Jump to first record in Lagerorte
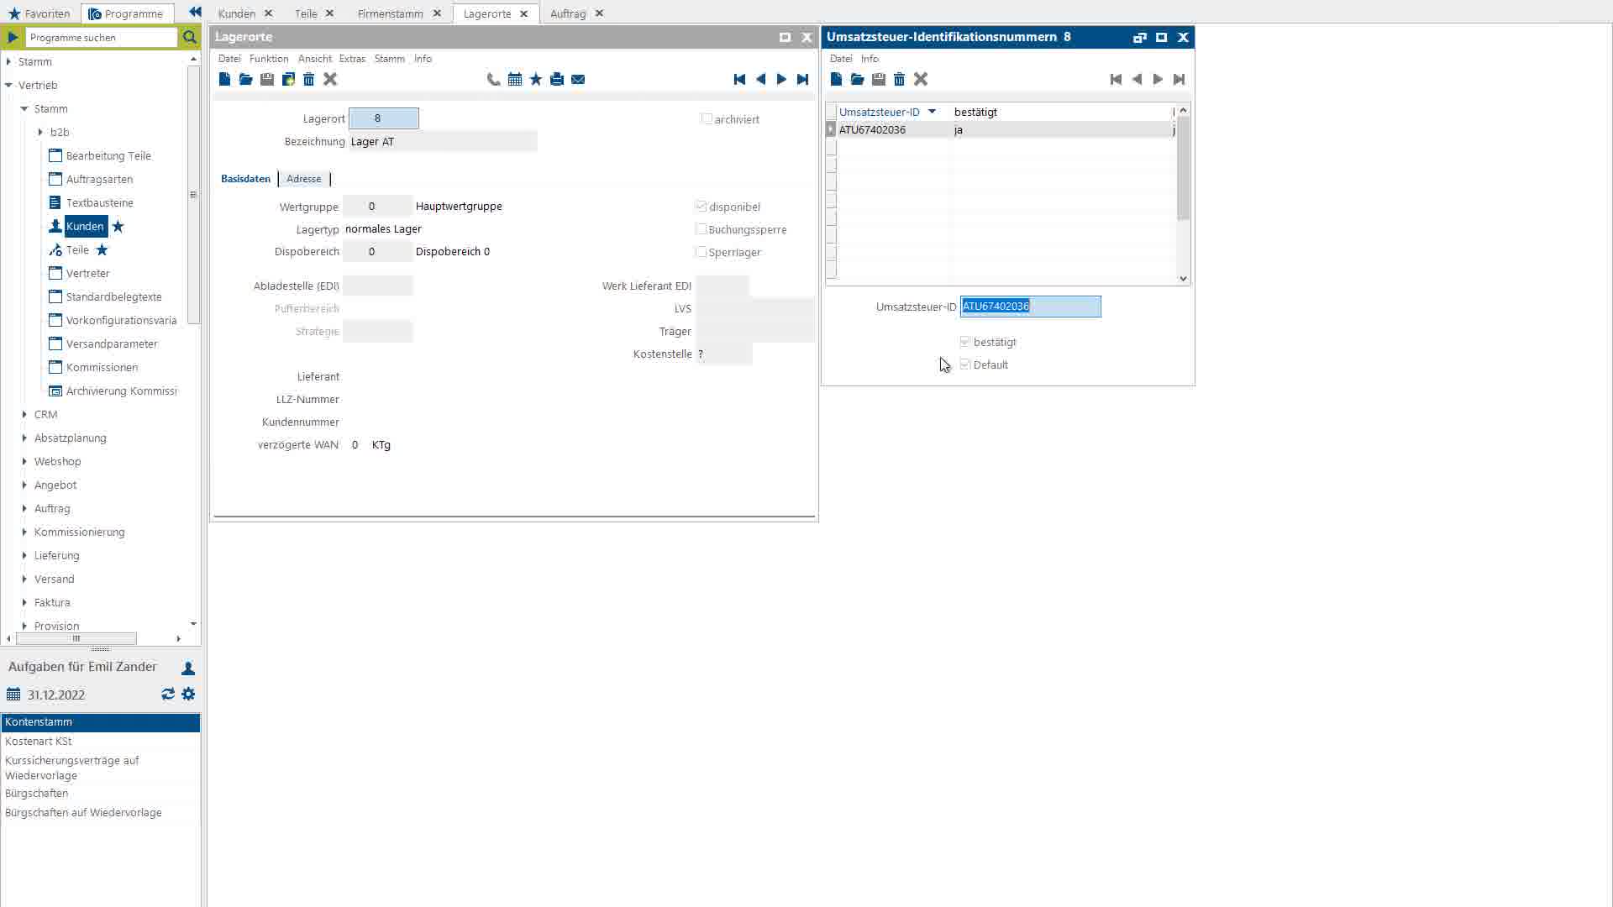 [739, 79]
